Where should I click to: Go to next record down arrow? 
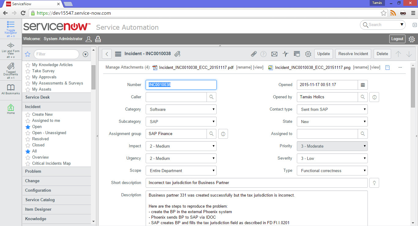[x=409, y=54]
